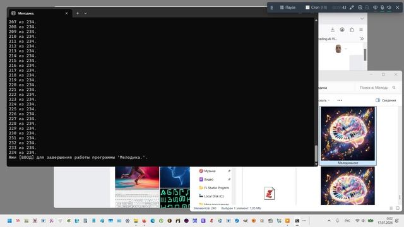Open FL Studio Projects folder in sidebar
This screenshot has height=227, width=404.
click(215, 188)
